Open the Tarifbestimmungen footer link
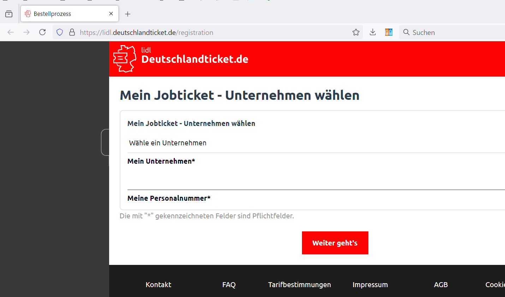Viewport: 505px width, 297px height. click(299, 285)
